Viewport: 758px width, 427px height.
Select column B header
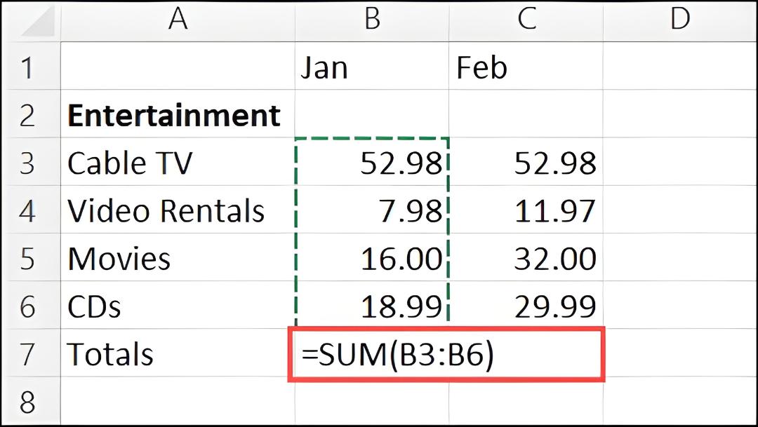coord(372,21)
